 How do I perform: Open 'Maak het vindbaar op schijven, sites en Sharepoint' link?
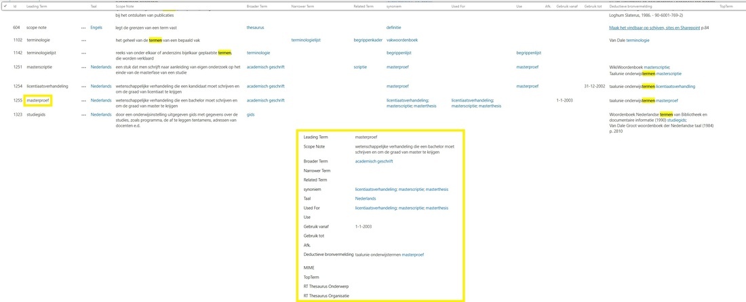coord(654,28)
